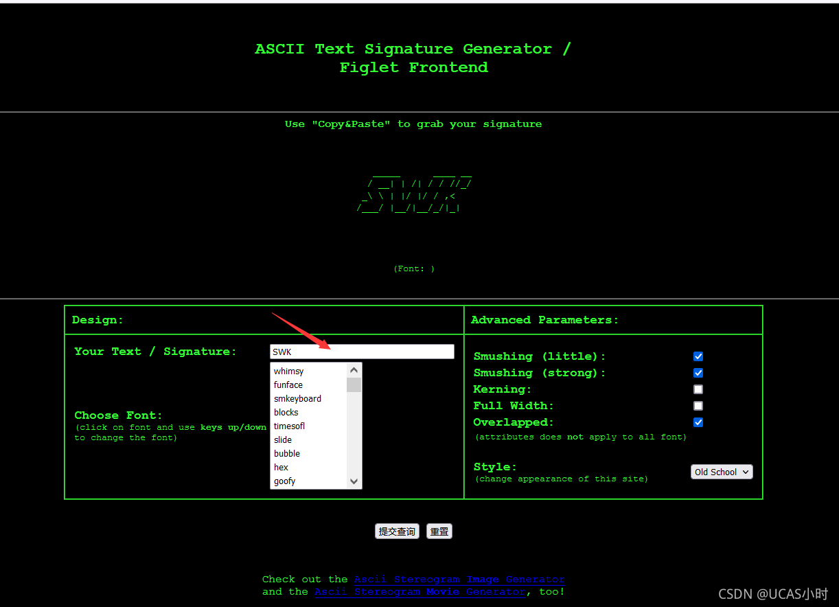Click the font list scroll up arrow
839x607 pixels.
tap(354, 370)
